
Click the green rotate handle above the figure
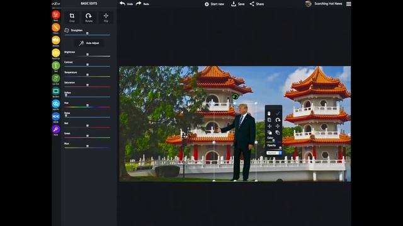pos(235,97)
